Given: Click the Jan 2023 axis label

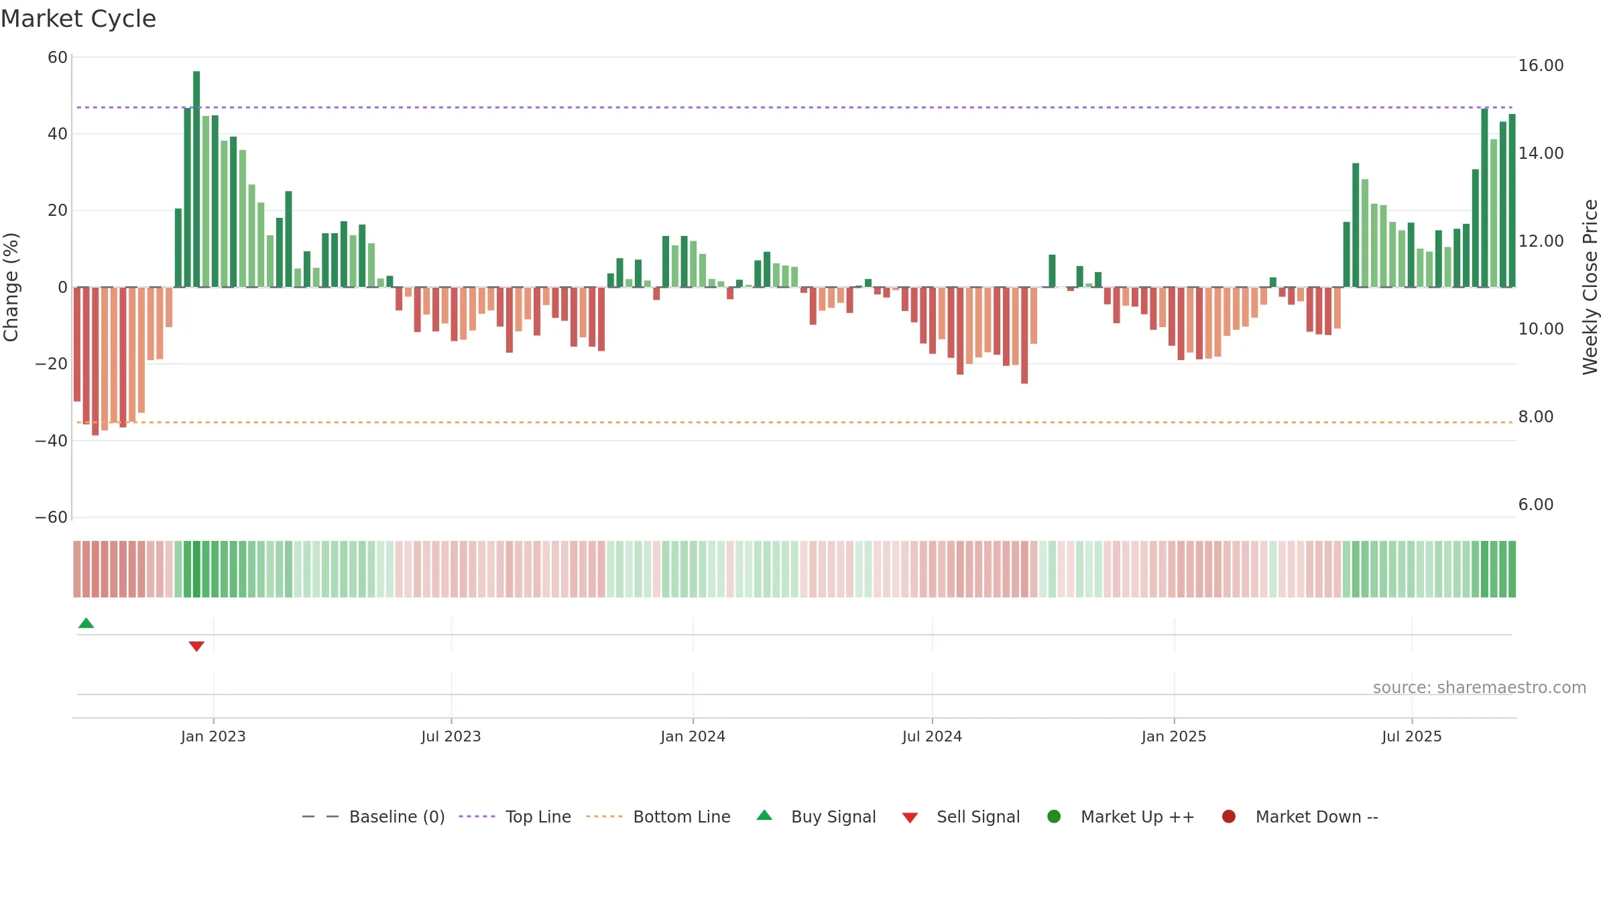Looking at the screenshot, I should (213, 737).
